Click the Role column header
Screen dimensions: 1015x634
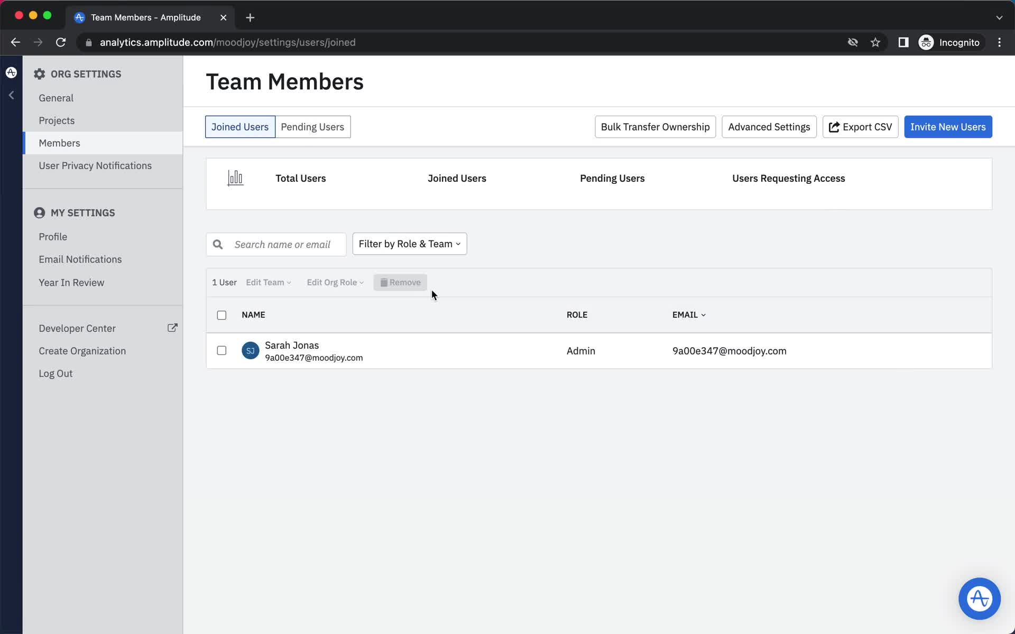point(577,314)
